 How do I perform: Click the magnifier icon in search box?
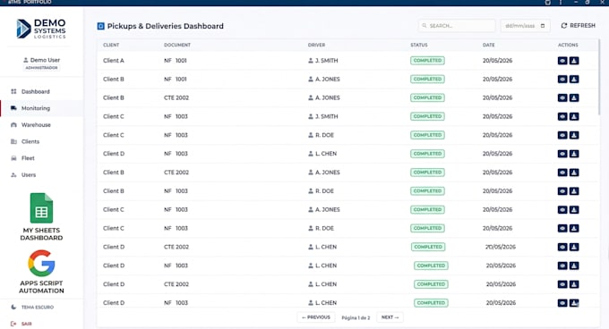[x=425, y=26]
